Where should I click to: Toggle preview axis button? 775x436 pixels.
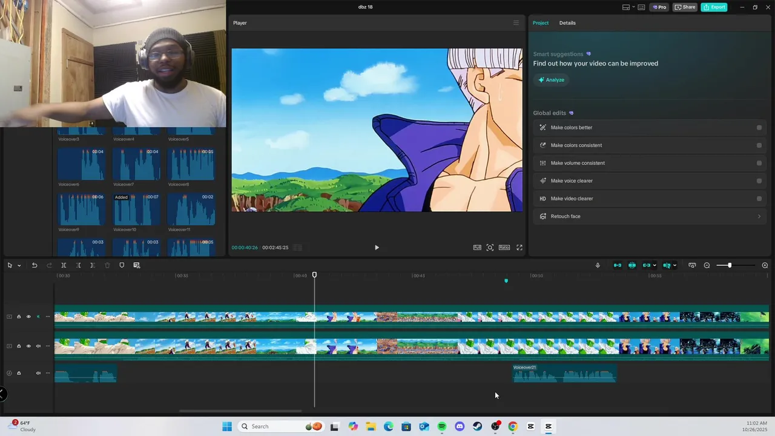667,265
